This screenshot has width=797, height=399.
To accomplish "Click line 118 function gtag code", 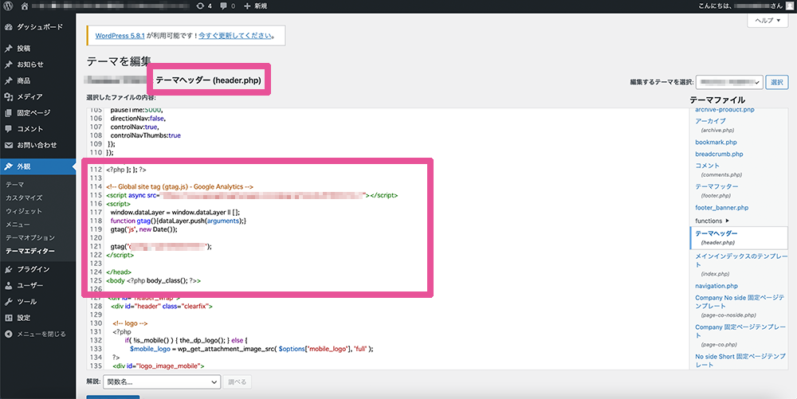I will click(x=178, y=221).
